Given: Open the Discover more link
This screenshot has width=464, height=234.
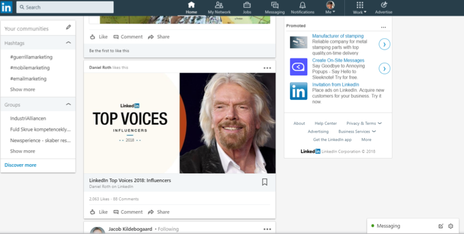Looking at the screenshot, I should click(x=21, y=165).
